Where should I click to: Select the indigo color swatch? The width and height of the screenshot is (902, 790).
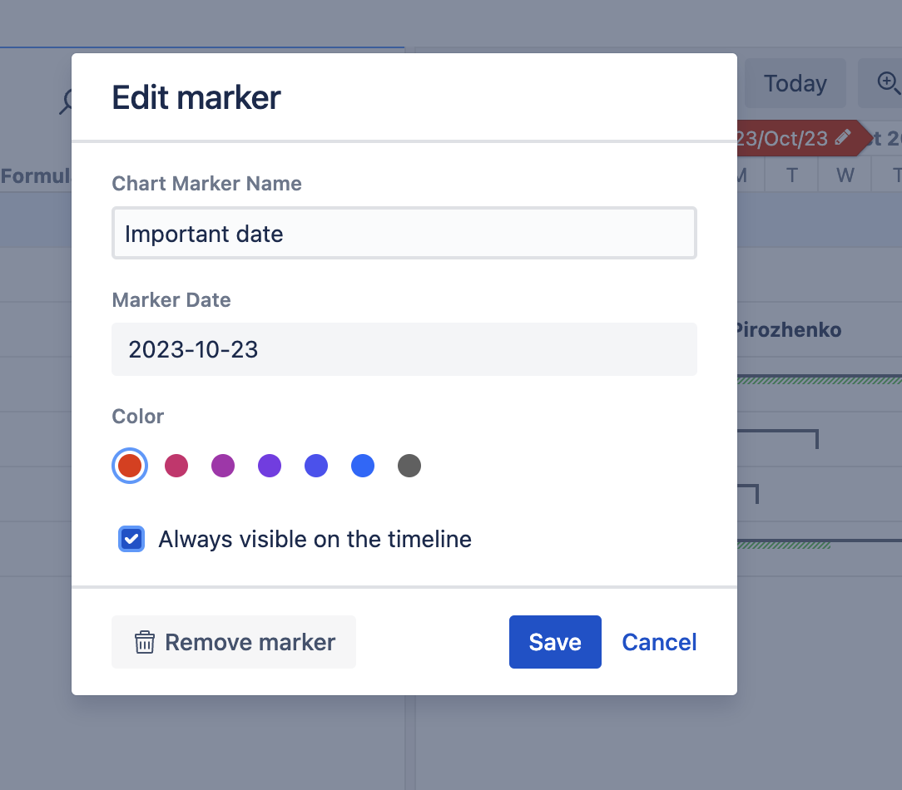tap(316, 466)
